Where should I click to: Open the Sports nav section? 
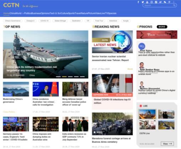pos(71,13)
